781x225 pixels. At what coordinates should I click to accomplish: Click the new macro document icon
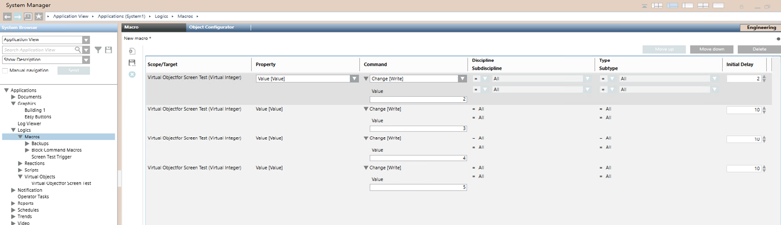(x=132, y=51)
